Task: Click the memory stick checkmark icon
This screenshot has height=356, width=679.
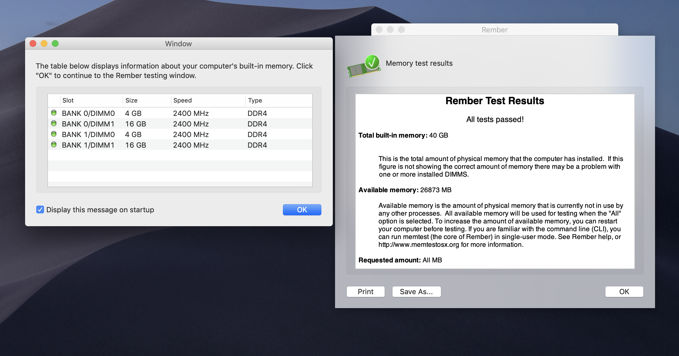Action: [x=364, y=65]
